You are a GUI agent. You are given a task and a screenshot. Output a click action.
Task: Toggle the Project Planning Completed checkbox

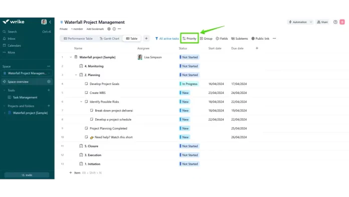tap(86, 128)
